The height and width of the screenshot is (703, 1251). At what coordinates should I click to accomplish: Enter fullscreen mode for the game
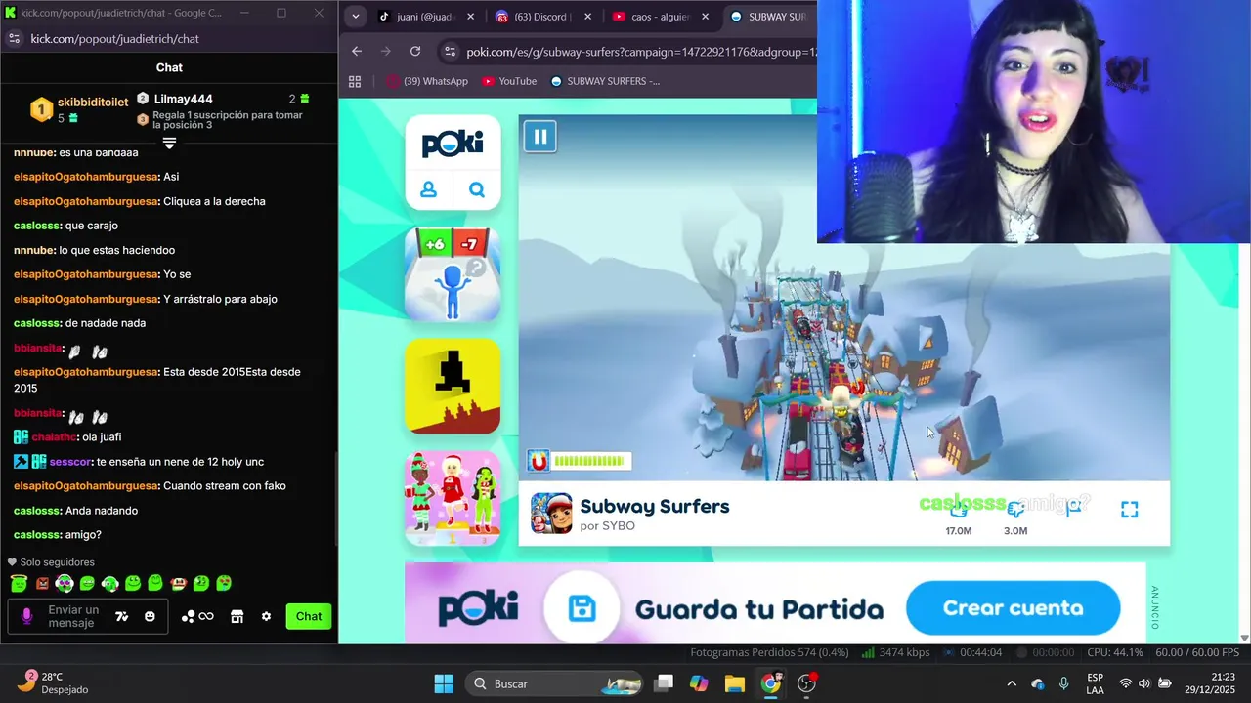(x=1129, y=509)
